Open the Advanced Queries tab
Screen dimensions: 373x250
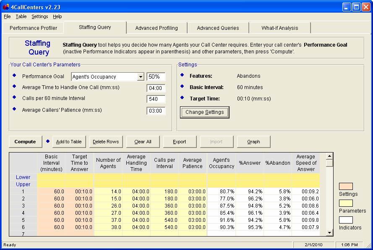point(218,28)
